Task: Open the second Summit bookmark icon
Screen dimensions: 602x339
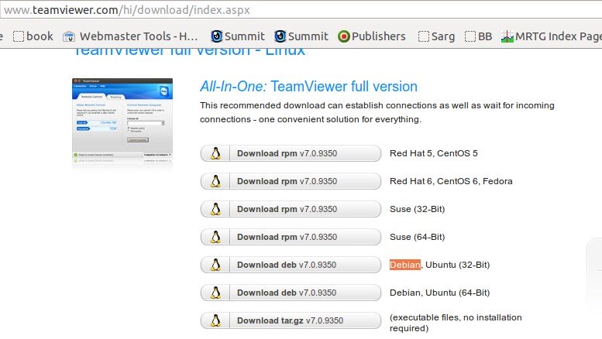Action: [280, 36]
